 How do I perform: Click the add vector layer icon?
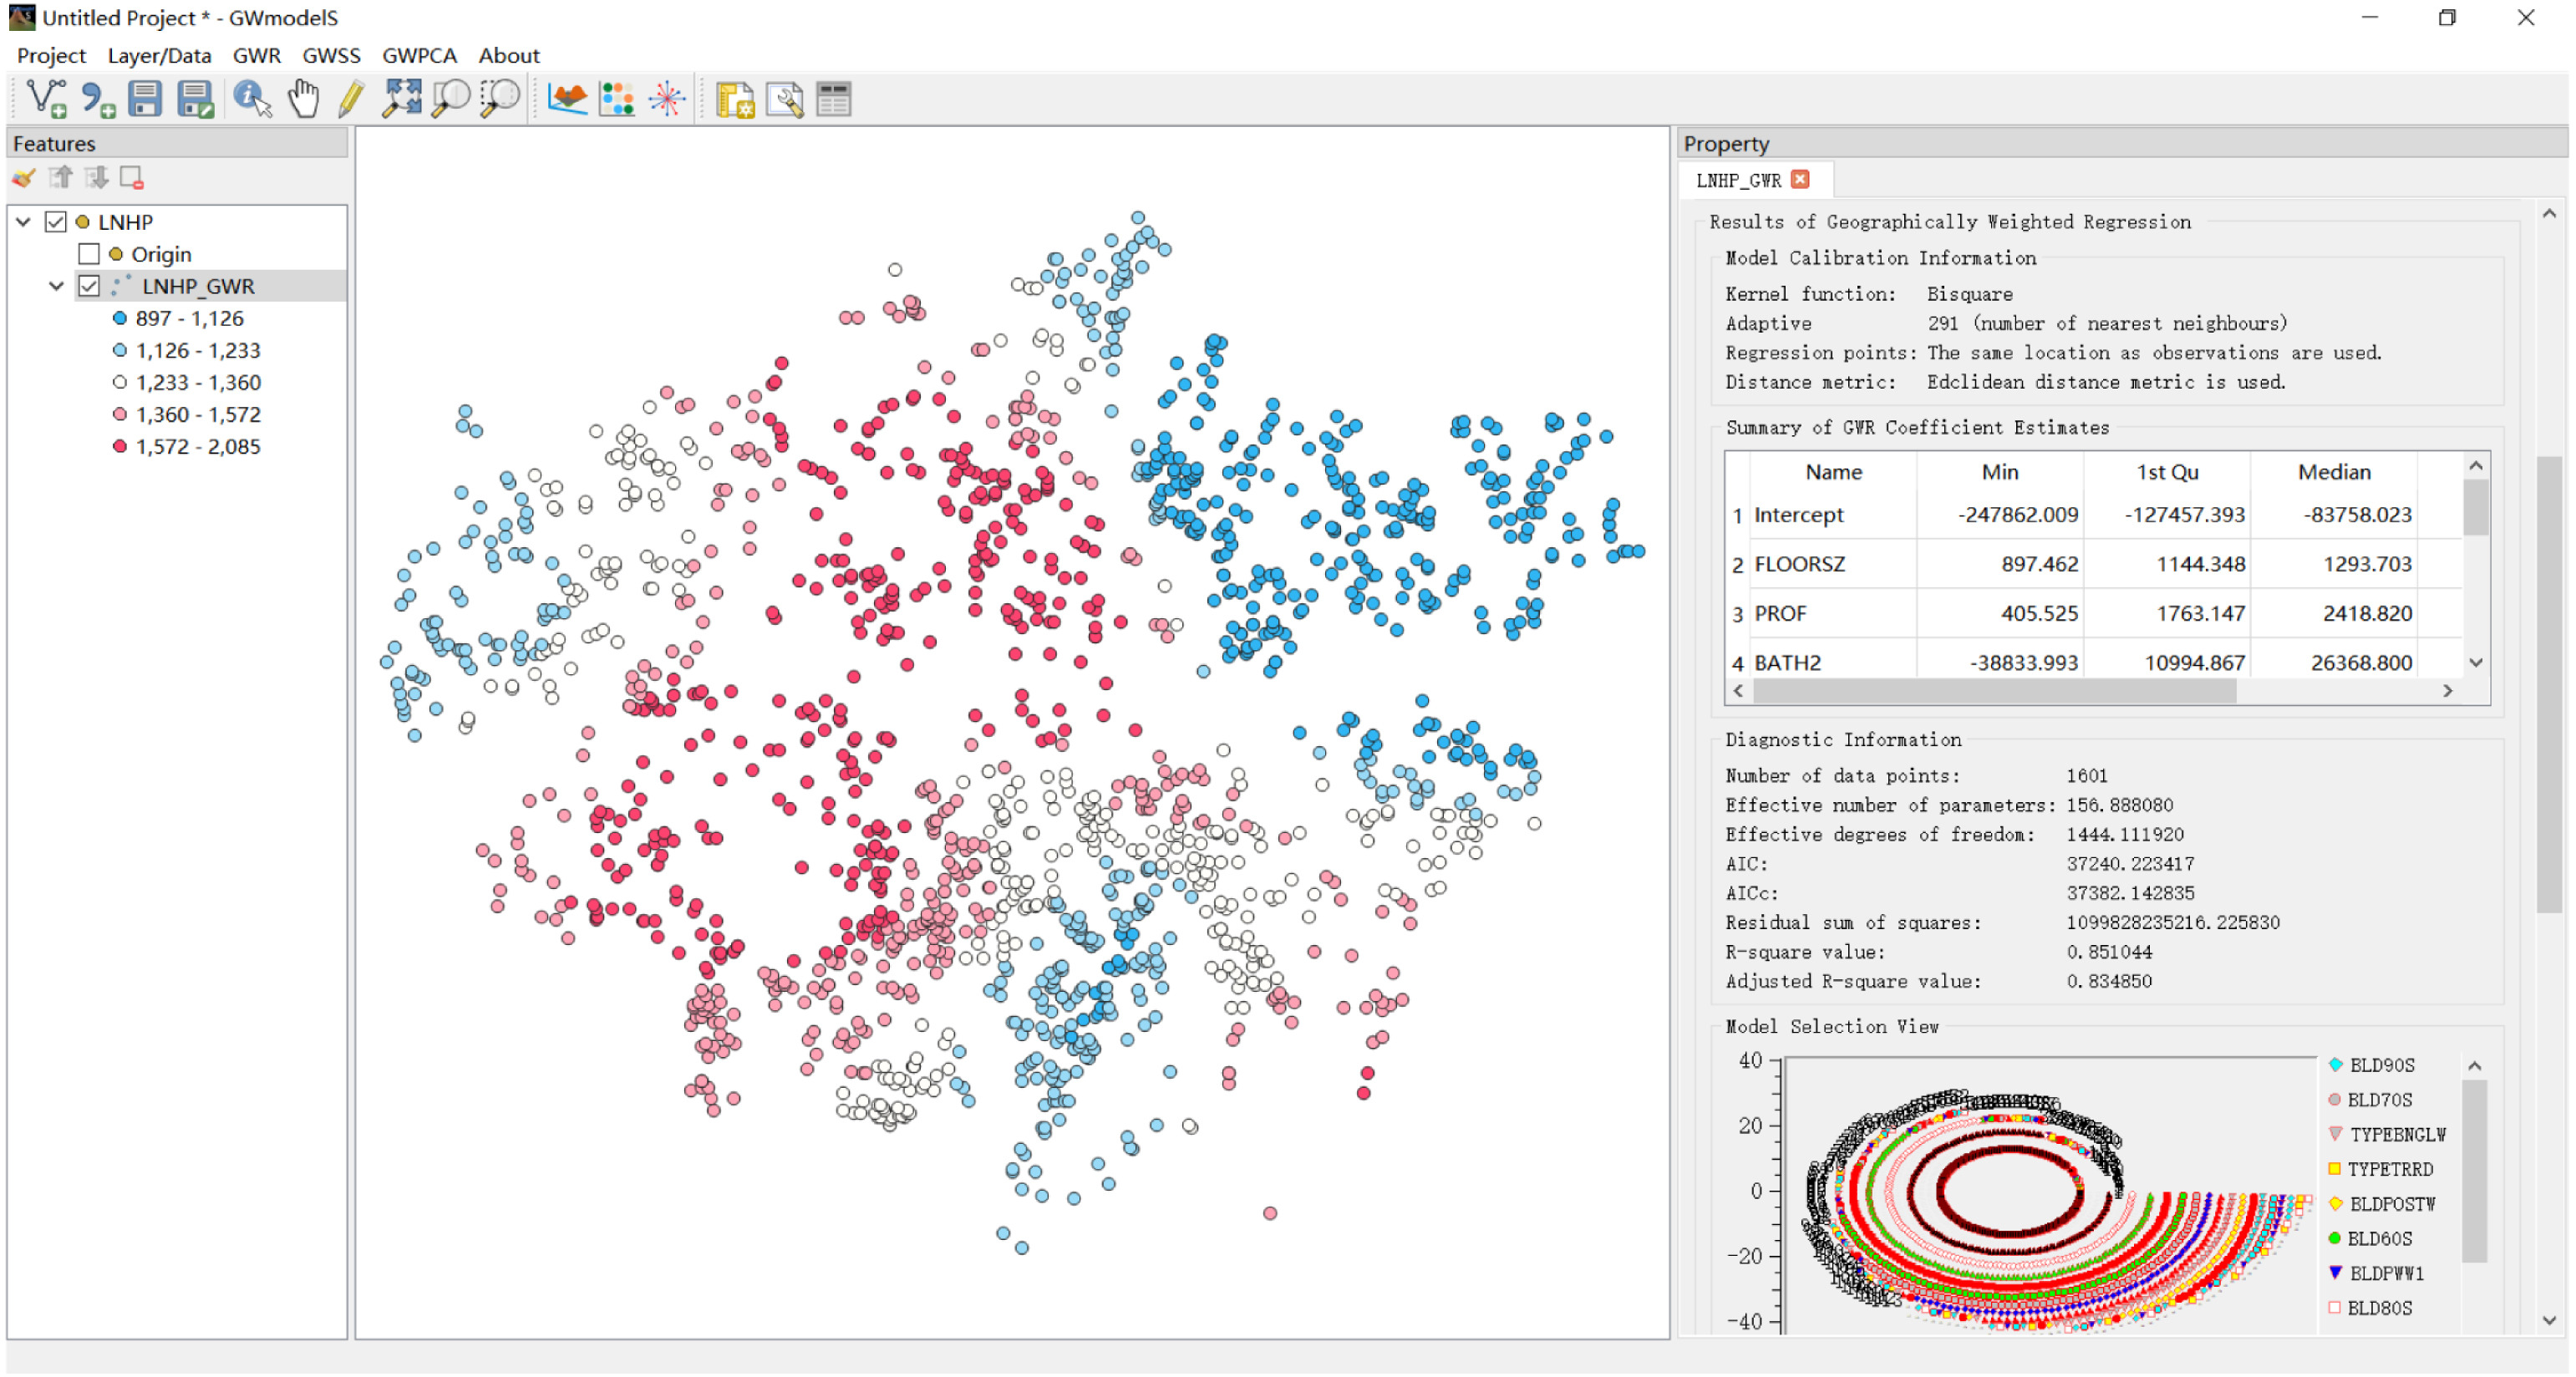point(45,99)
